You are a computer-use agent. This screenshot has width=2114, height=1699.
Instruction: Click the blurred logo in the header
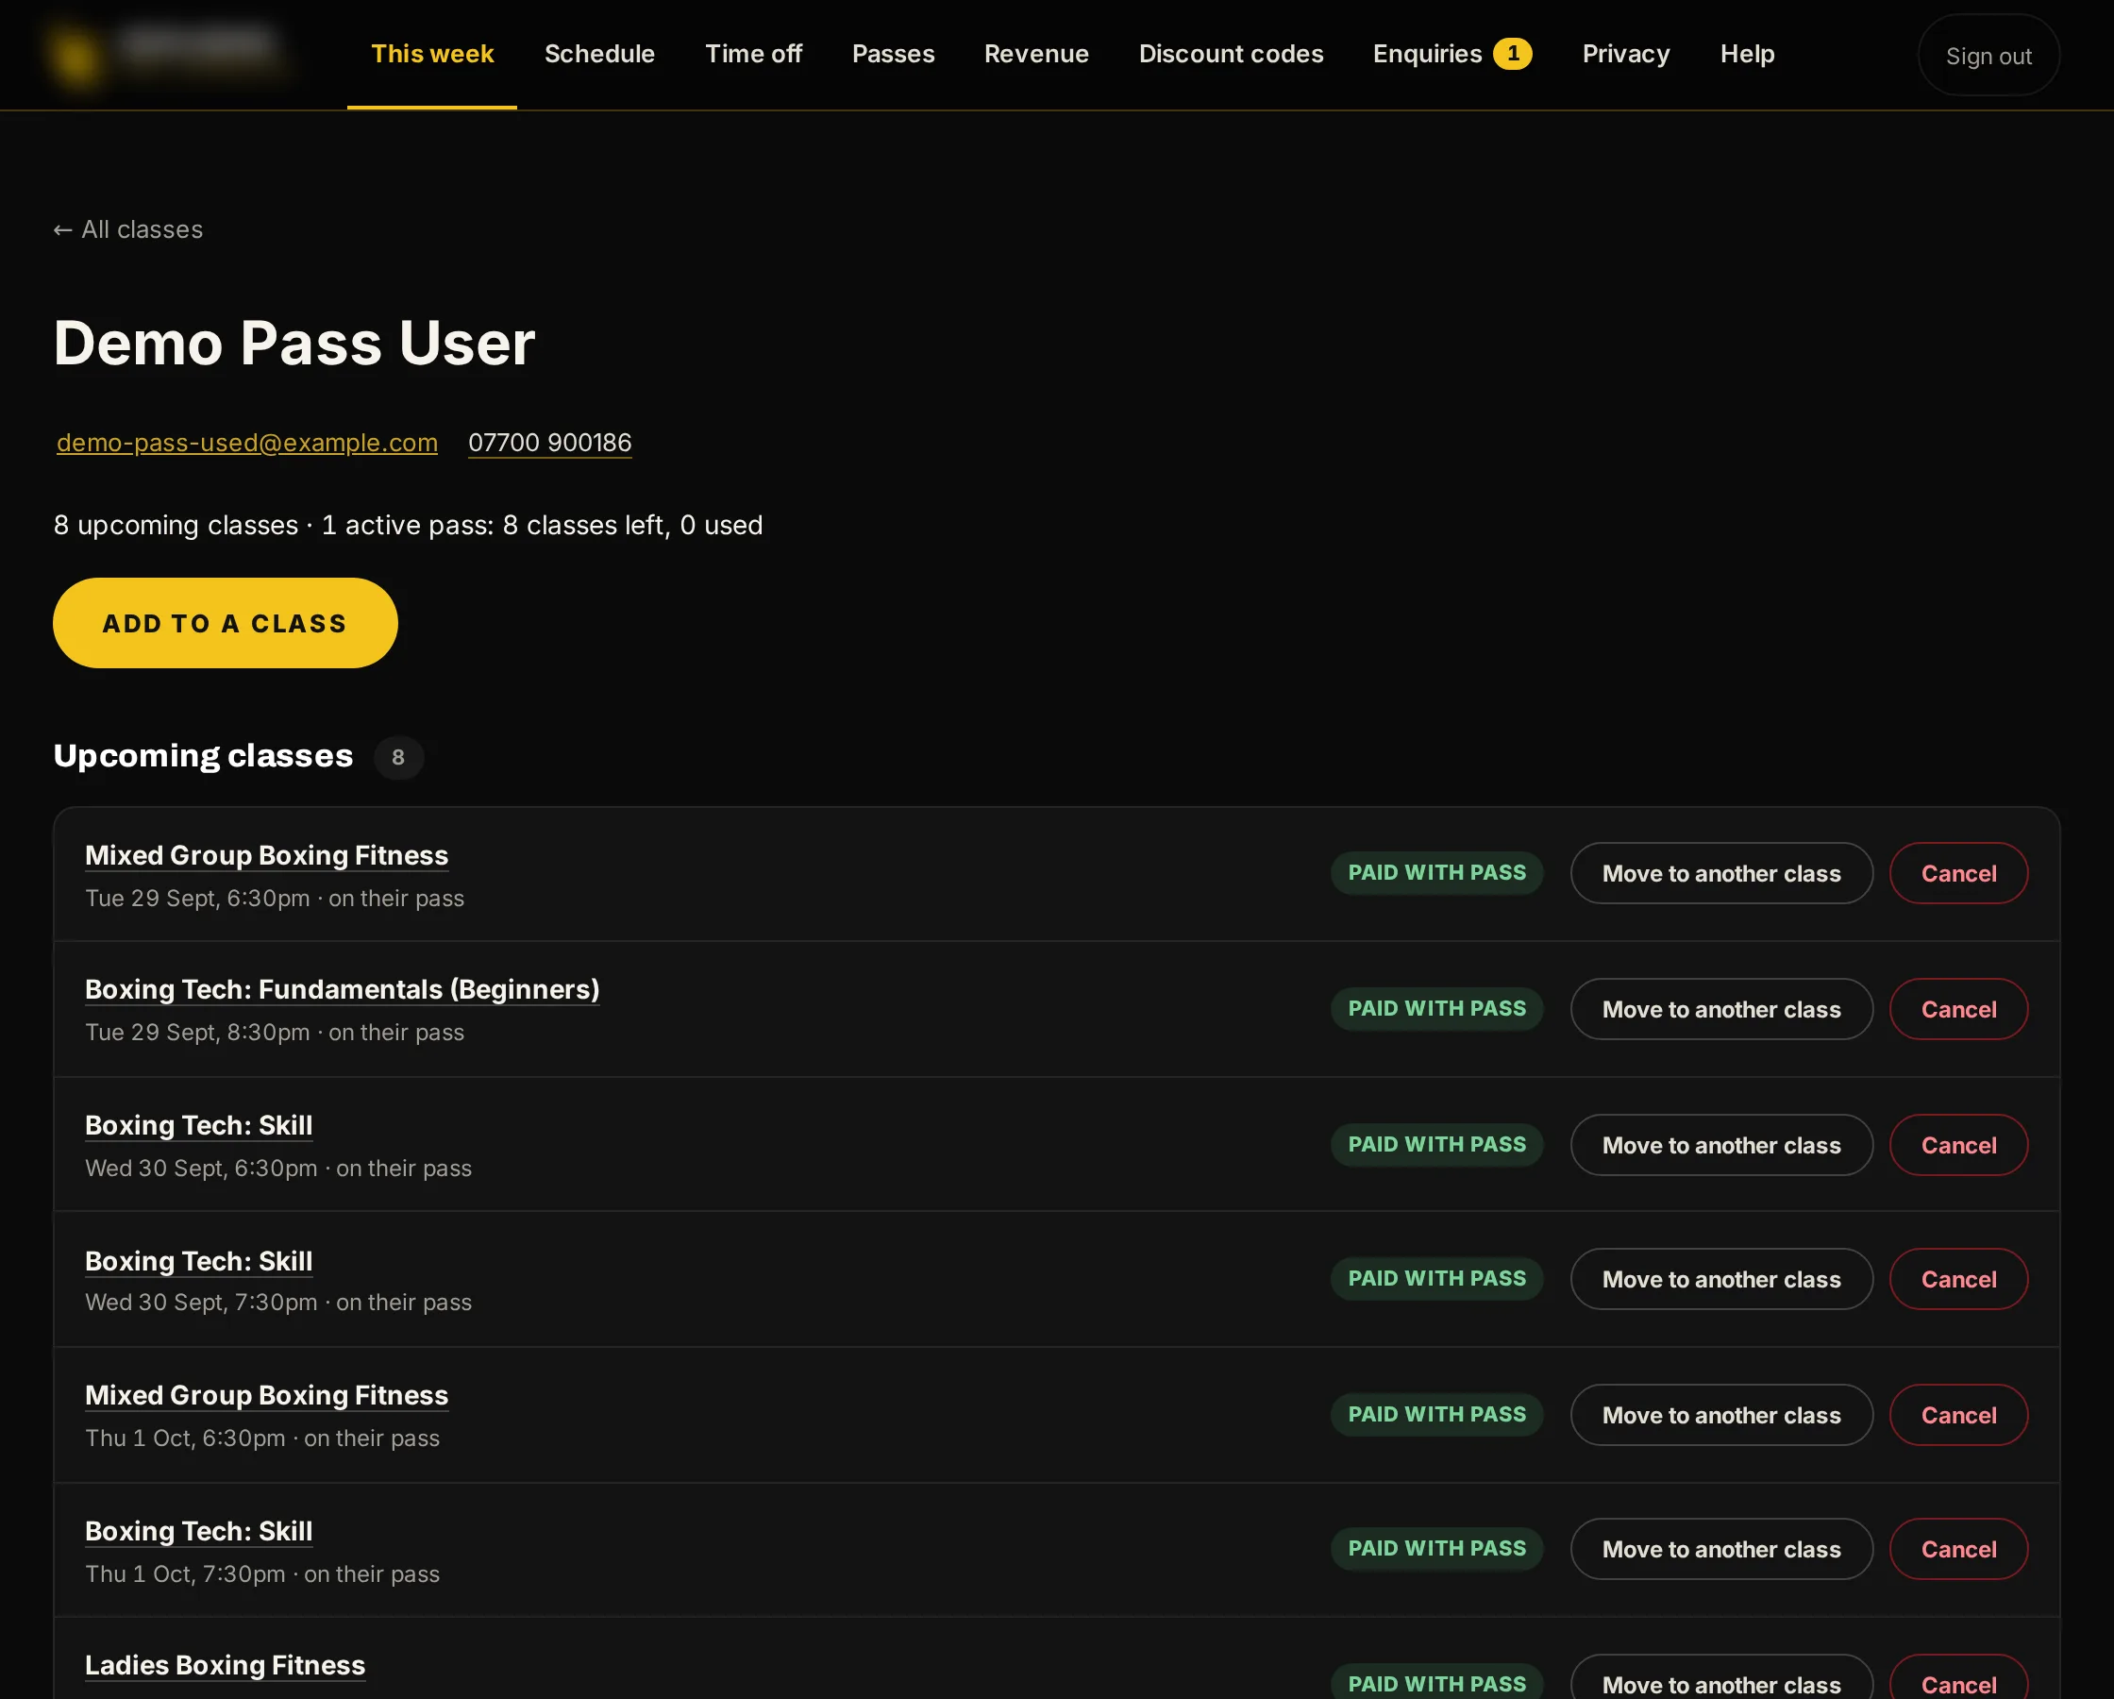(167, 54)
